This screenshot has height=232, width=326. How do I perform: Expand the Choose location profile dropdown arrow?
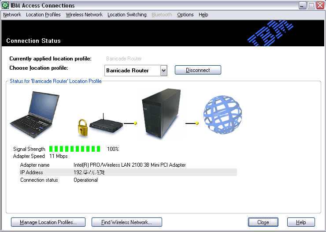163,71
